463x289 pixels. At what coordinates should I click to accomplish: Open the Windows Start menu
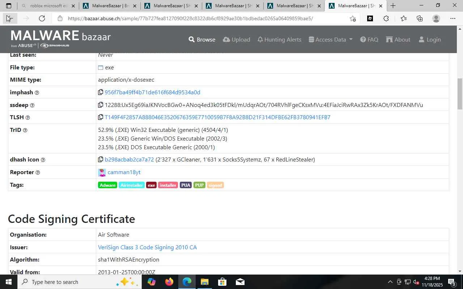click(9, 282)
